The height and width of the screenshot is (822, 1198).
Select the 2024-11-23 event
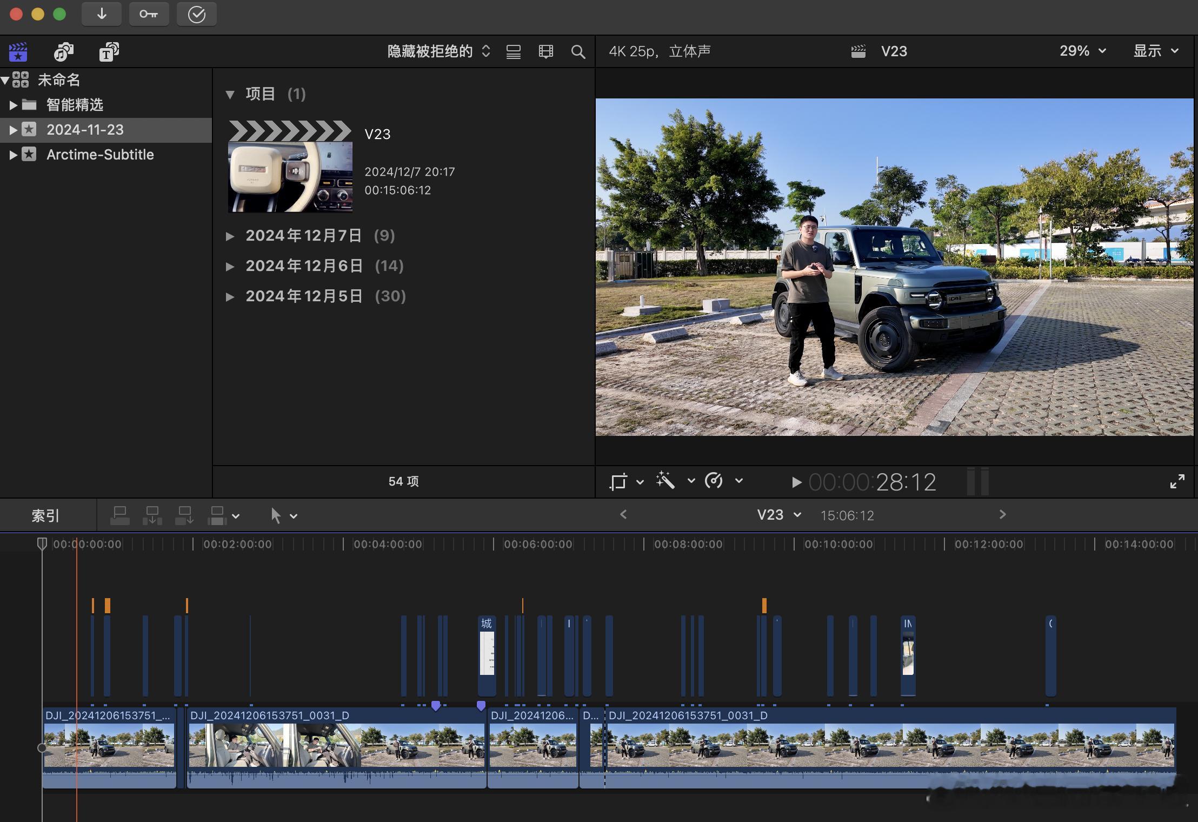[x=85, y=130]
